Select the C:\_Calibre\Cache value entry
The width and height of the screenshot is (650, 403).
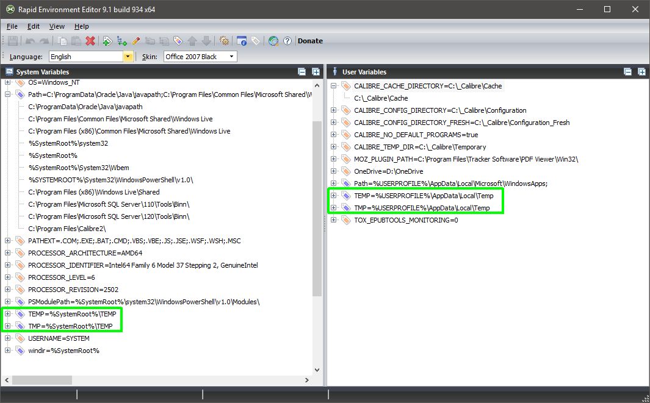click(x=381, y=98)
